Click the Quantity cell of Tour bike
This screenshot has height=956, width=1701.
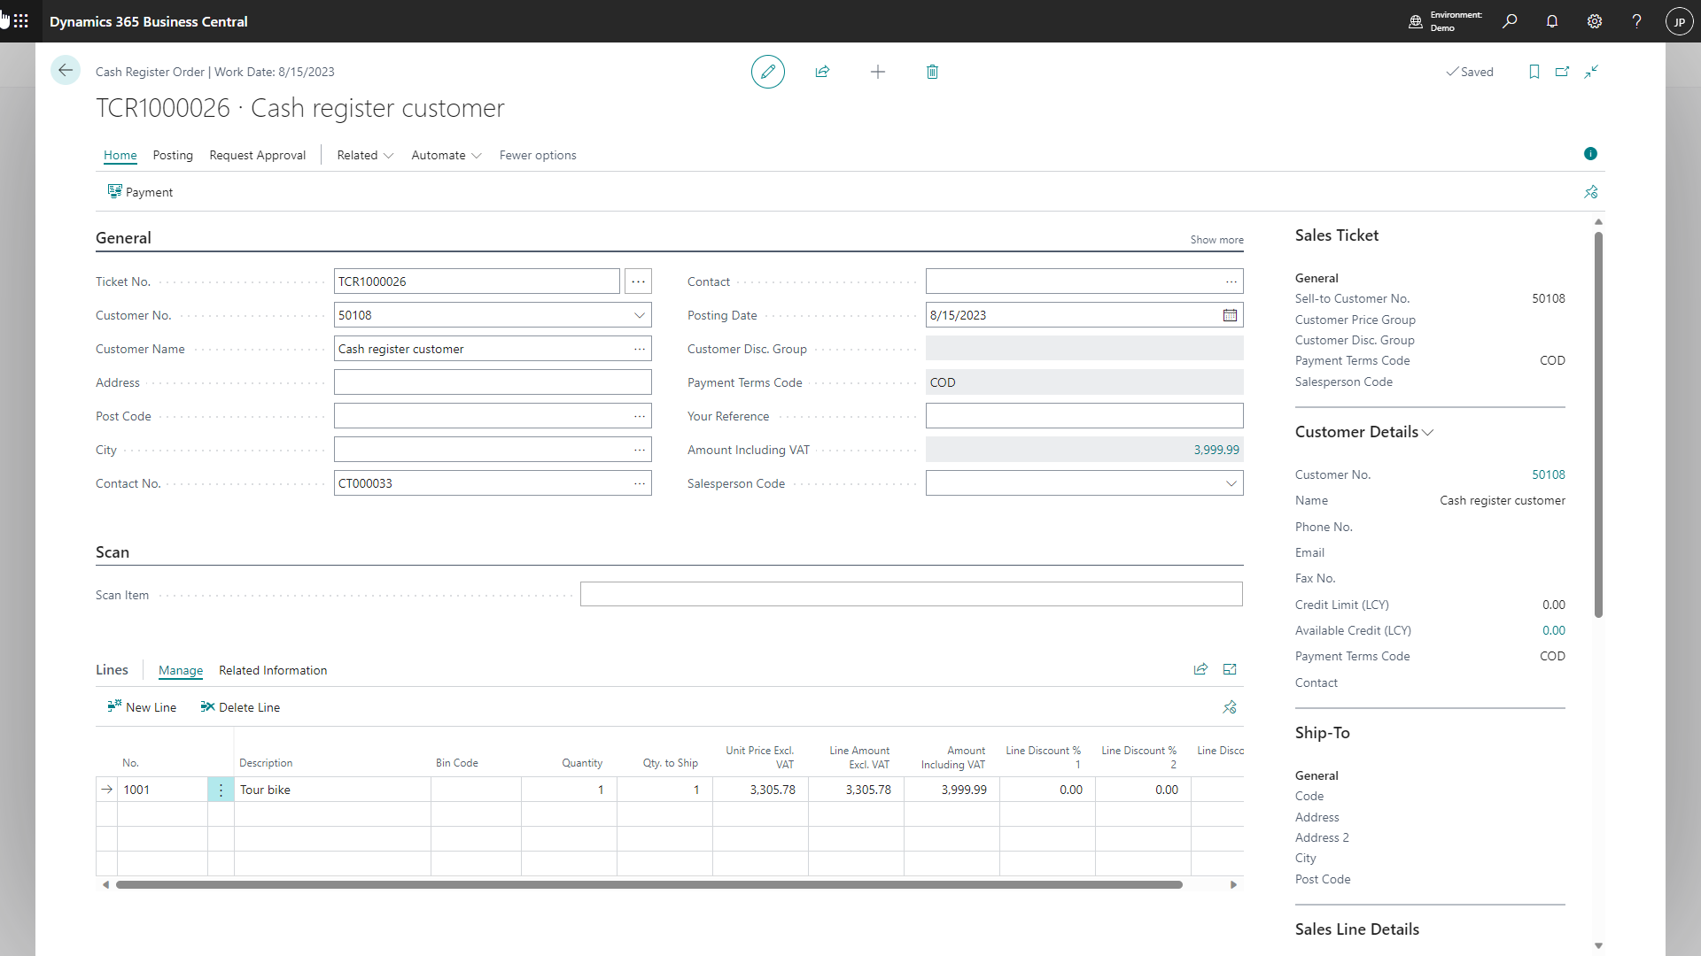point(569,790)
